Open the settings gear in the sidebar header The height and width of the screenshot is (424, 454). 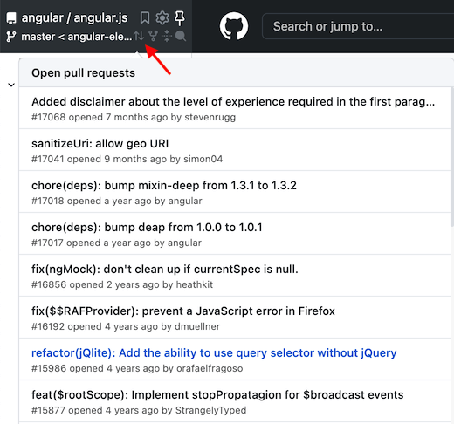point(162,17)
